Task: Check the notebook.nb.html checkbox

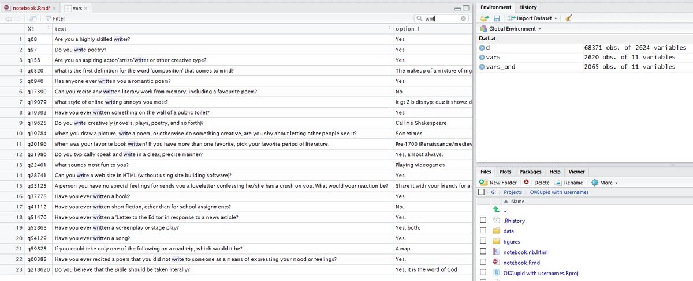Action: [482, 252]
